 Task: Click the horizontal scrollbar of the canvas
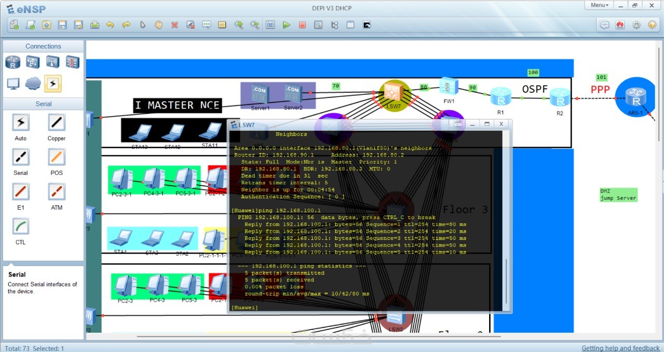click(x=319, y=336)
